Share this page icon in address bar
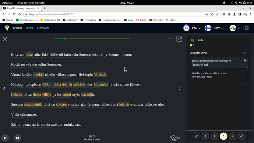Screen dimensions: 254x143 tap(212, 14)
